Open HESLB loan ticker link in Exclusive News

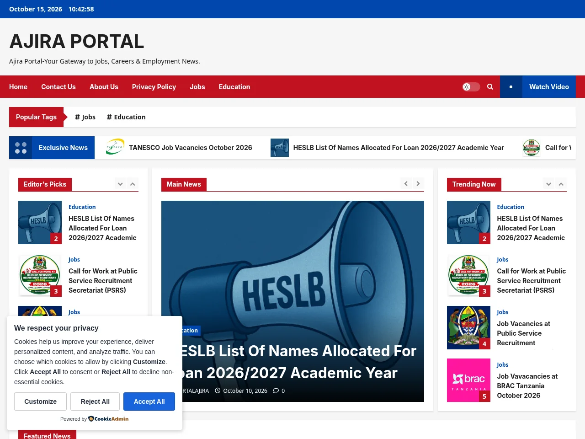pyautogui.click(x=399, y=148)
